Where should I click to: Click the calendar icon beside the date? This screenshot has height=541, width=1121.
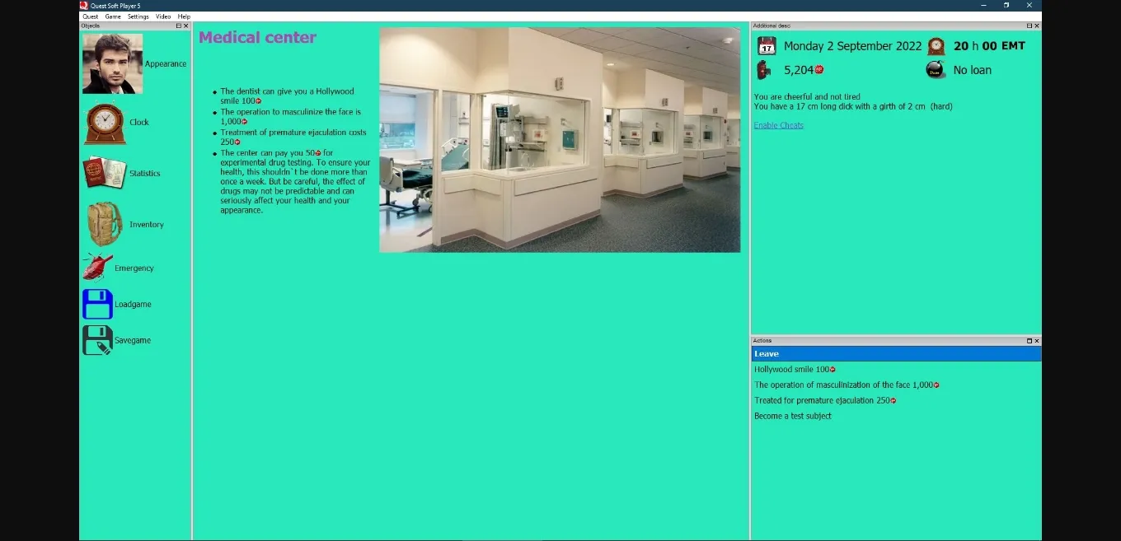[x=767, y=46]
